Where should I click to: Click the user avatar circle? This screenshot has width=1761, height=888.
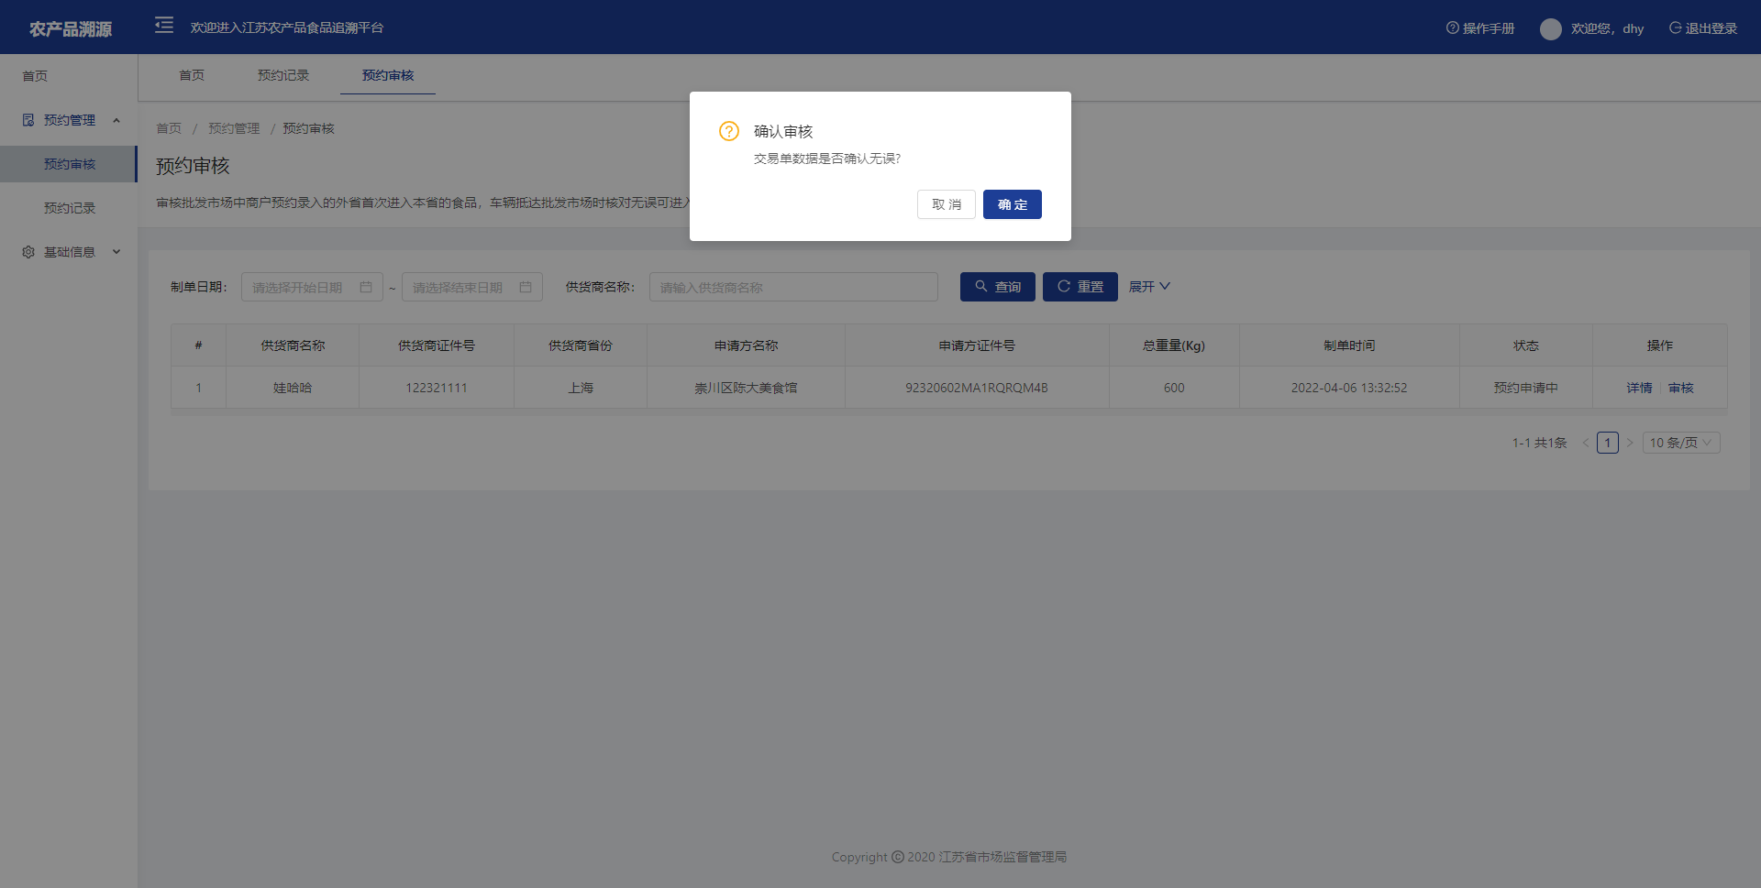(1550, 29)
